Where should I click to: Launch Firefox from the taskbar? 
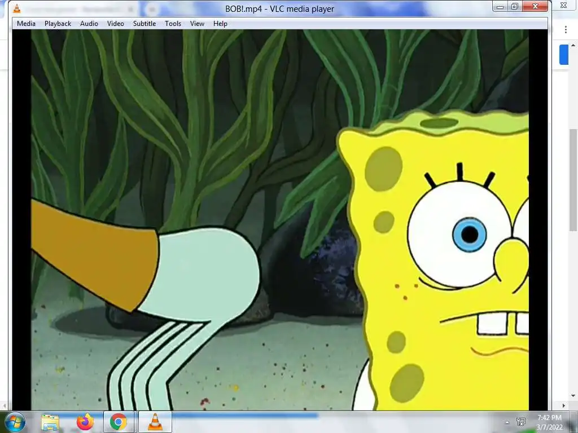[x=85, y=422]
